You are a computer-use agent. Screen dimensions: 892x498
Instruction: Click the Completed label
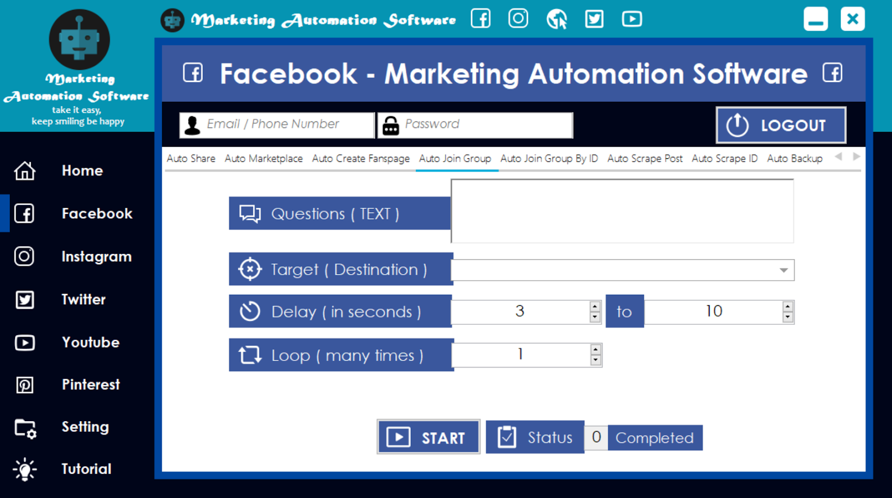(655, 438)
